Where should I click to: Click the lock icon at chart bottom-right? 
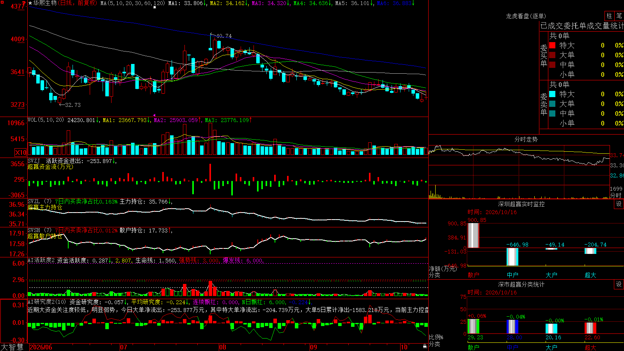425,346
